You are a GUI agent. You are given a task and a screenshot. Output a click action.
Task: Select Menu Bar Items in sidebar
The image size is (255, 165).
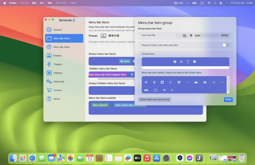(x=64, y=38)
